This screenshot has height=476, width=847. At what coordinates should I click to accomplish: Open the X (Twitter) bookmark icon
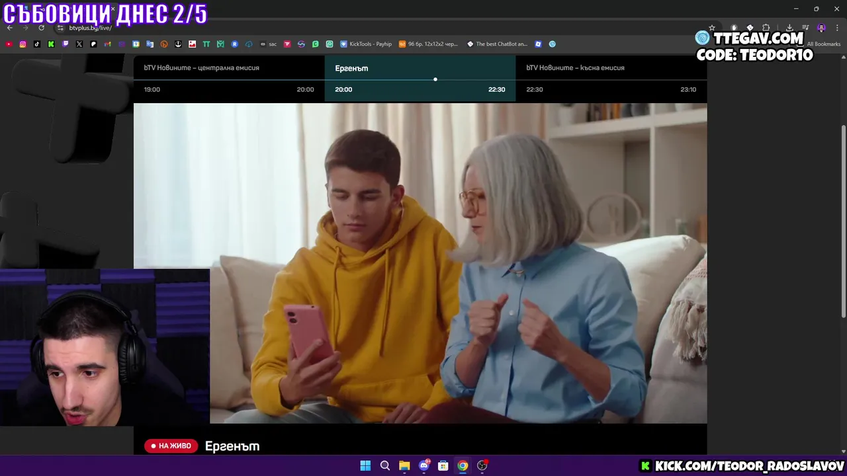(x=79, y=44)
